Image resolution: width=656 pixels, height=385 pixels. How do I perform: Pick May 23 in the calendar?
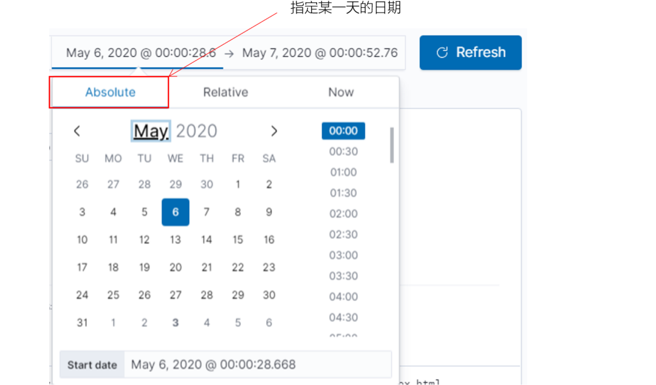[x=269, y=267]
